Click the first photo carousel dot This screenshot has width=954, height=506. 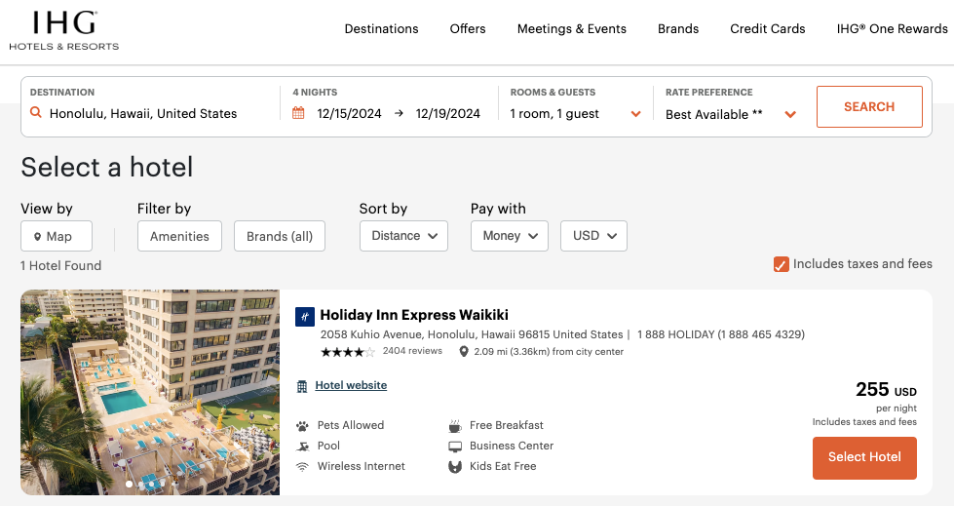pyautogui.click(x=129, y=485)
